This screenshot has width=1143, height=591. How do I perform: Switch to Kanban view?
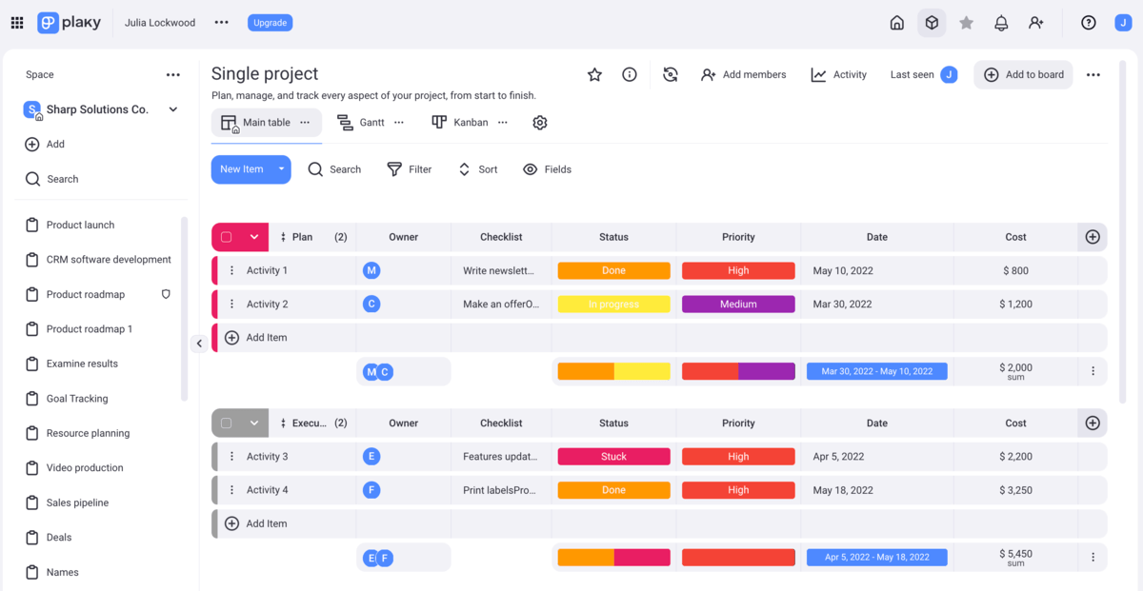pyautogui.click(x=460, y=123)
